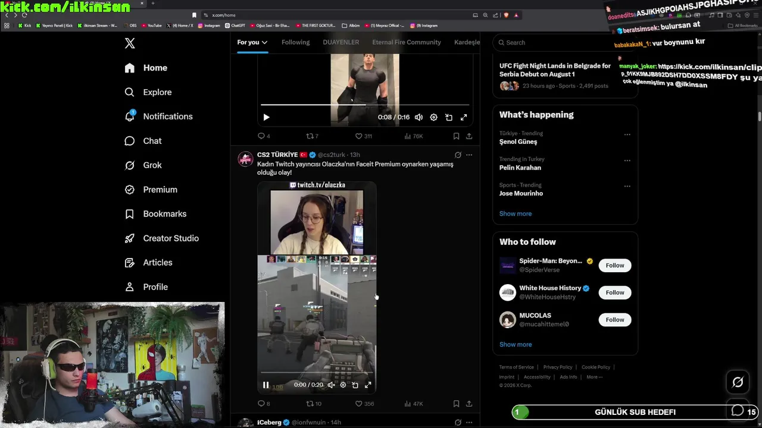Fullscreen the Olaczka video
This screenshot has width=762, height=428.
368,385
